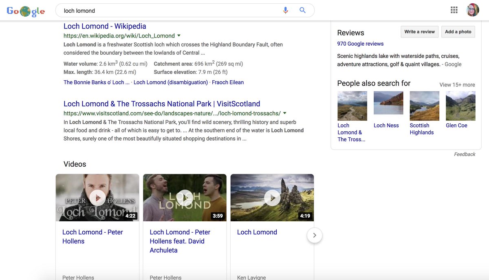Click the Feedback link below knowledge panel
Image resolution: width=489 pixels, height=280 pixels.
(x=465, y=154)
